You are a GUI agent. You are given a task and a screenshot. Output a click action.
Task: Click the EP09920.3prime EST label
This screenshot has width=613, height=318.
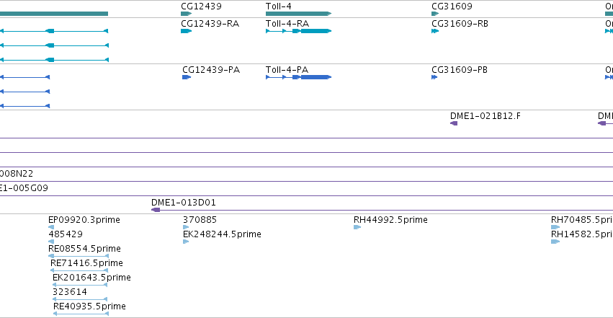tap(84, 219)
